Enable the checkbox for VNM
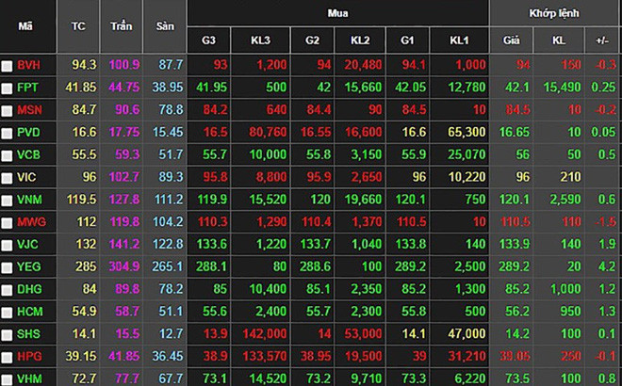Screen dimensions: 622x386 tap(8, 200)
